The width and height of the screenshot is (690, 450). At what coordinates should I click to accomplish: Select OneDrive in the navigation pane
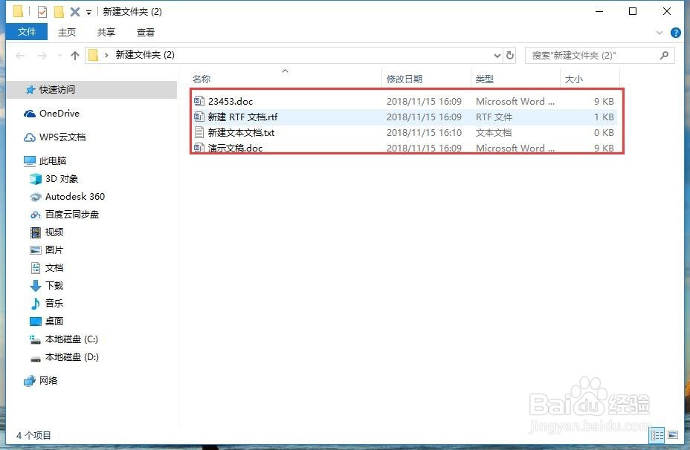pyautogui.click(x=59, y=114)
